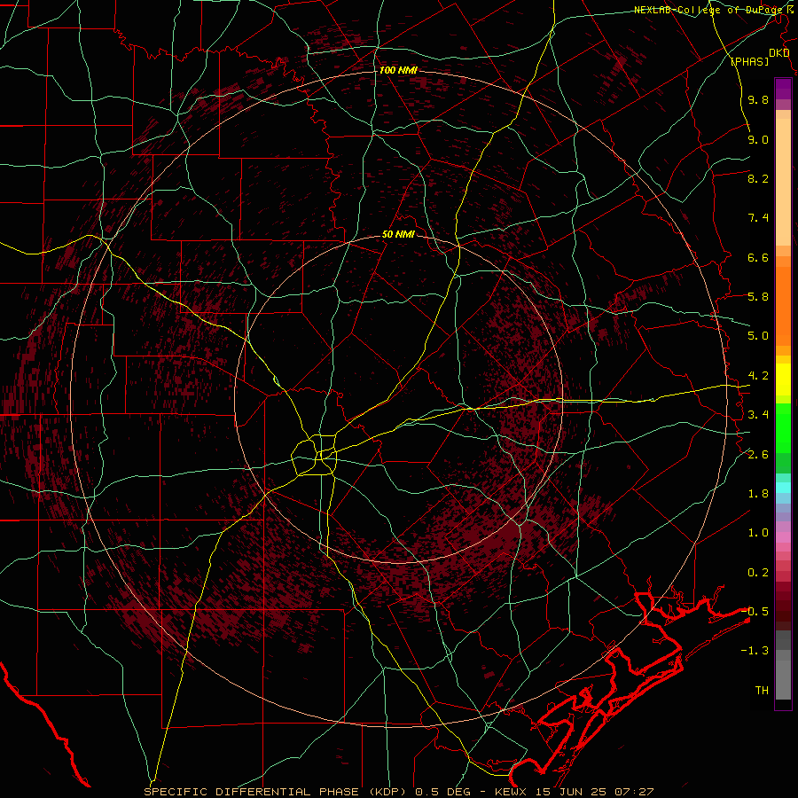Pick the pale peach swatch on the color bar

[x=783, y=182]
